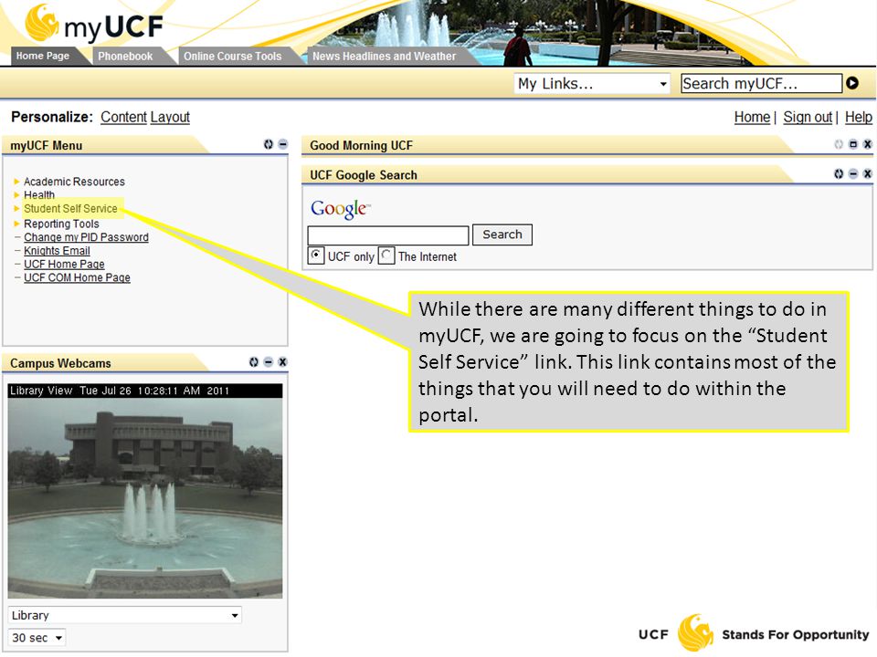Restore the Good Morning UCF pagelet
The width and height of the screenshot is (877, 657).
(853, 144)
